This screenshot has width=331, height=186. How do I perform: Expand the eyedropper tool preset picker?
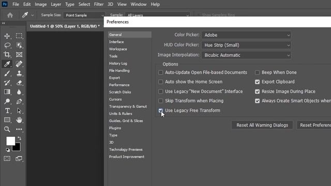click(x=32, y=15)
